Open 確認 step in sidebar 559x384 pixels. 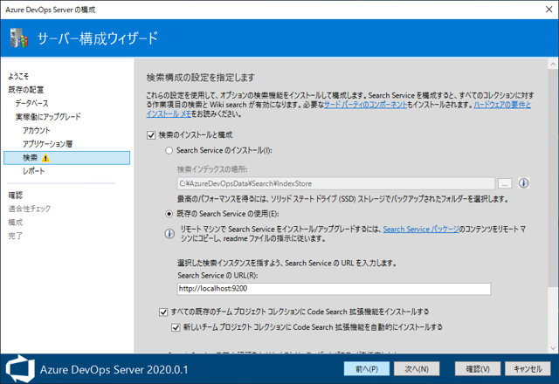click(x=16, y=195)
